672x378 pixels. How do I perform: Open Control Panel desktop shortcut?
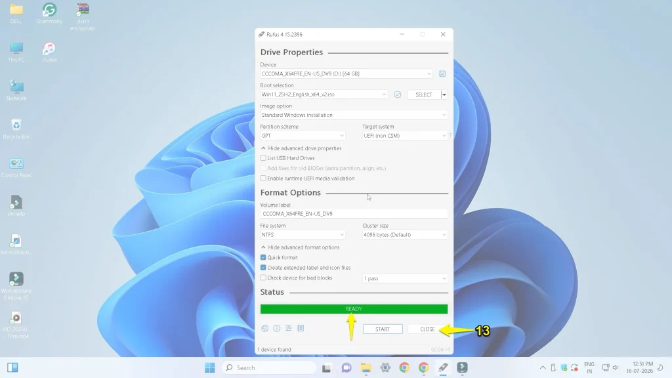click(x=16, y=167)
